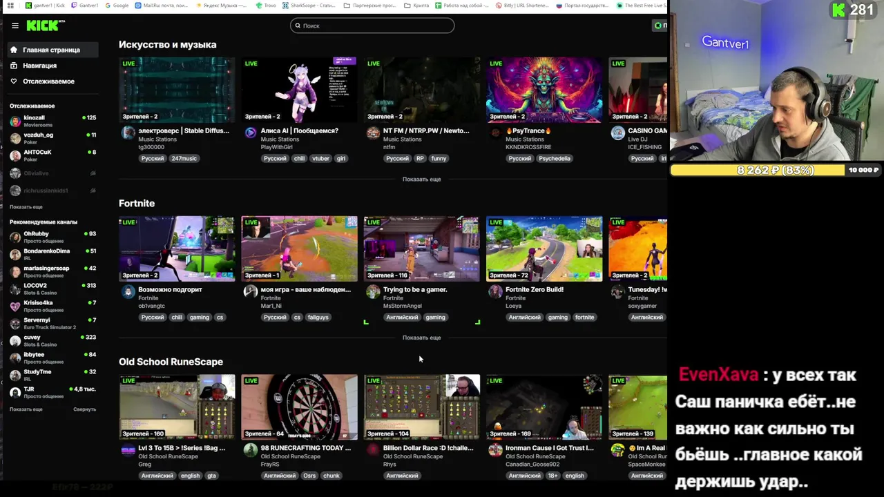
Task: Open offline Olivialive channel
Action: 52,173
